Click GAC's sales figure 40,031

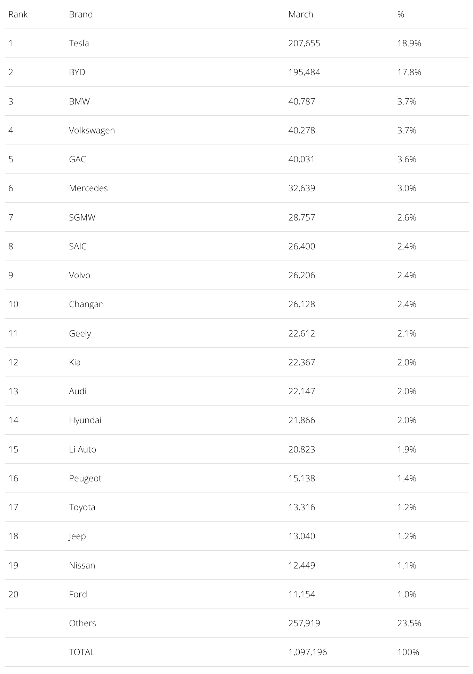tap(301, 159)
